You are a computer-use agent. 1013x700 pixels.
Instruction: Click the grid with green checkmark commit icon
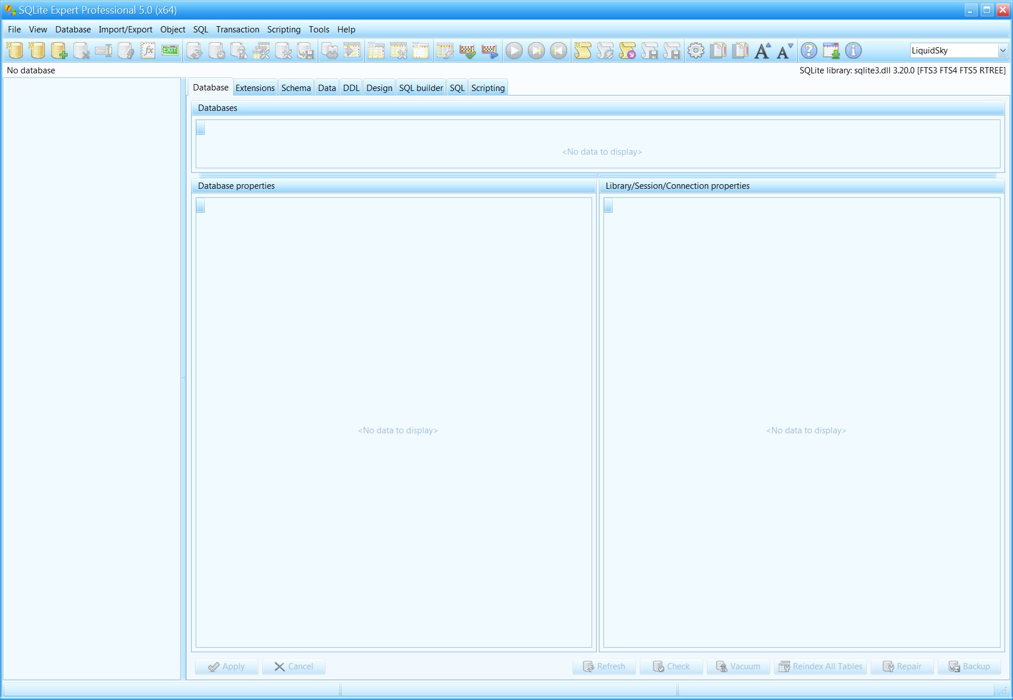coord(468,51)
